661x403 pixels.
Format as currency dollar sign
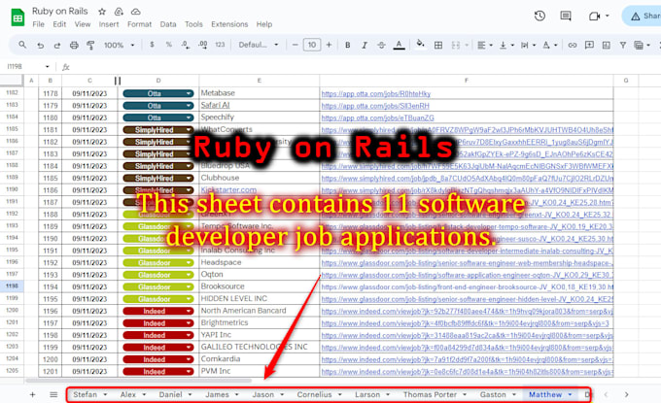point(152,45)
